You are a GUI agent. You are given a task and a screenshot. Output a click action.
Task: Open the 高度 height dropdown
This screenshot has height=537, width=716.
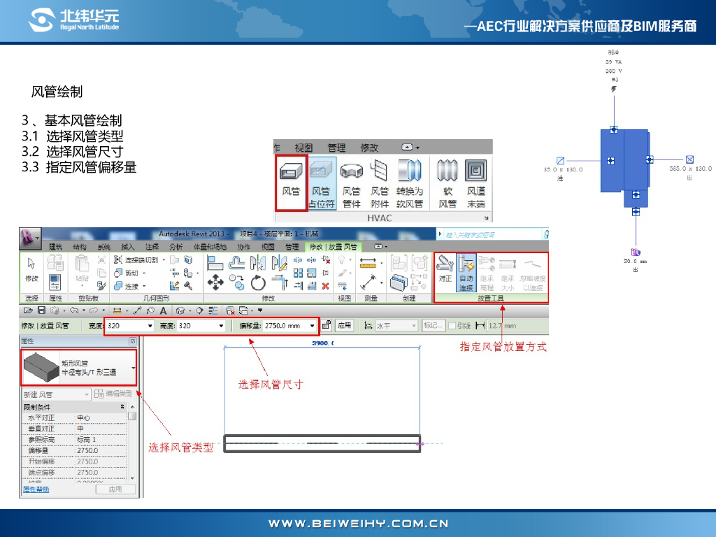[x=221, y=326]
